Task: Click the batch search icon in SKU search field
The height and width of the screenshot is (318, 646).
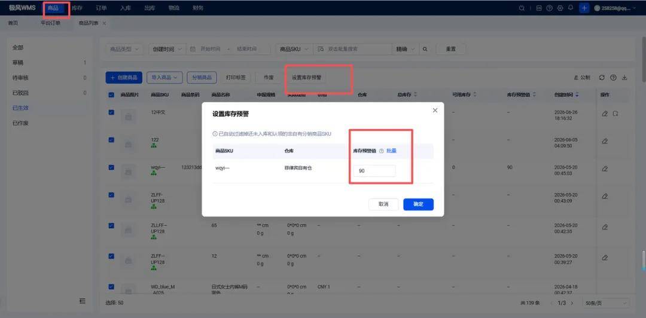Action: (x=321, y=49)
